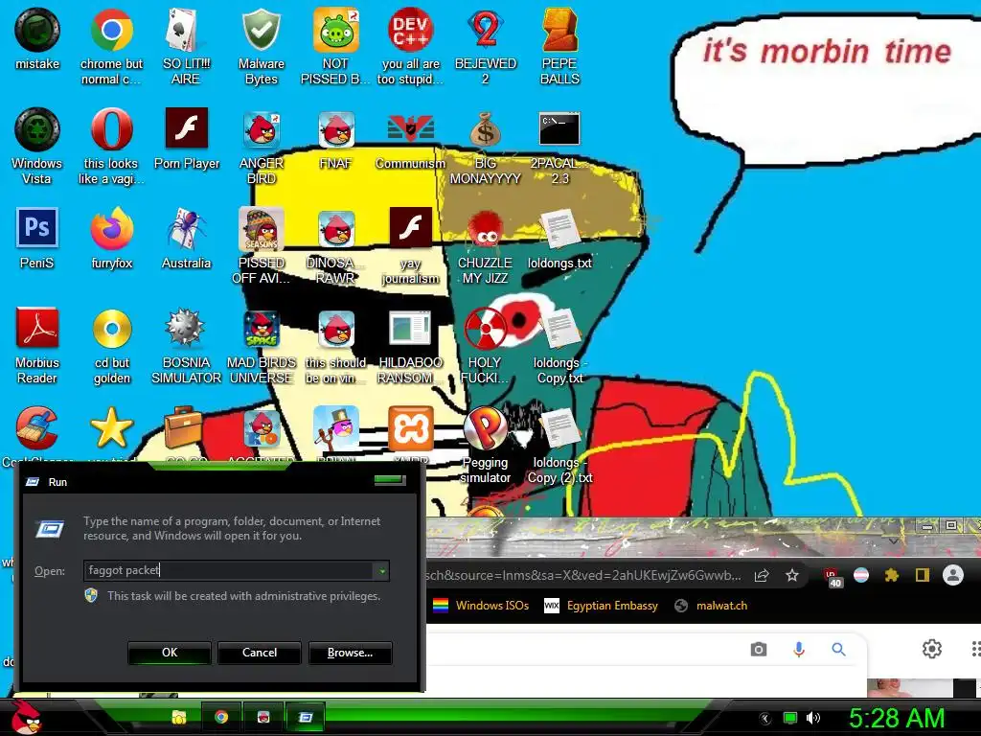The image size is (981, 736).
Task: Click the search-by-image camera icon
Action: click(759, 650)
